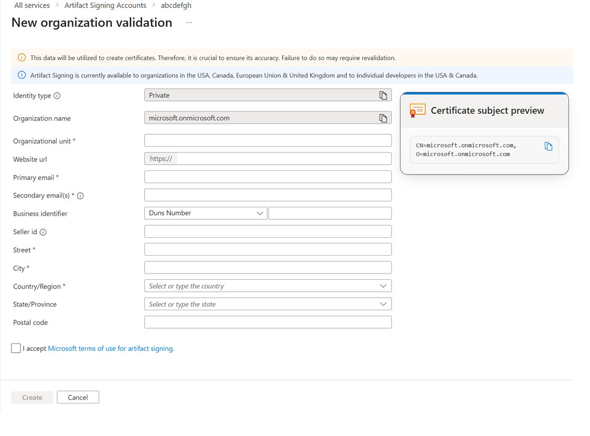Show info tooltip for Identity type
This screenshot has width=590, height=436.
point(57,96)
